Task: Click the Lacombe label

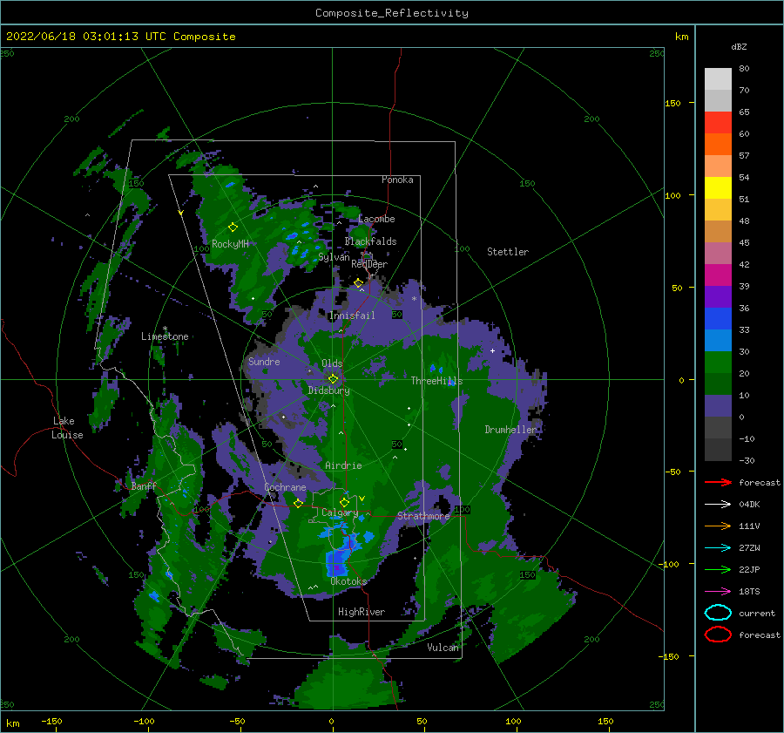Action: click(376, 219)
